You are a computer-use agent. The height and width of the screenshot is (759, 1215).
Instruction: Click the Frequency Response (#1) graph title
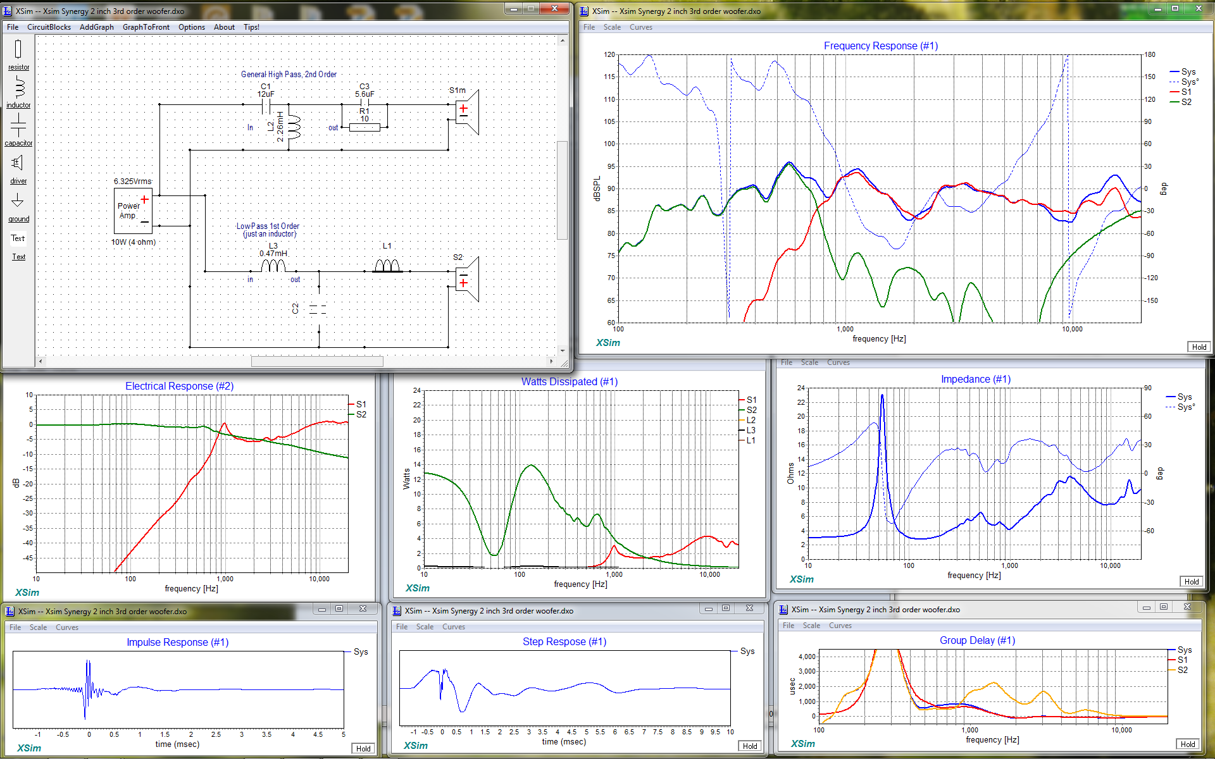pyautogui.click(x=881, y=46)
